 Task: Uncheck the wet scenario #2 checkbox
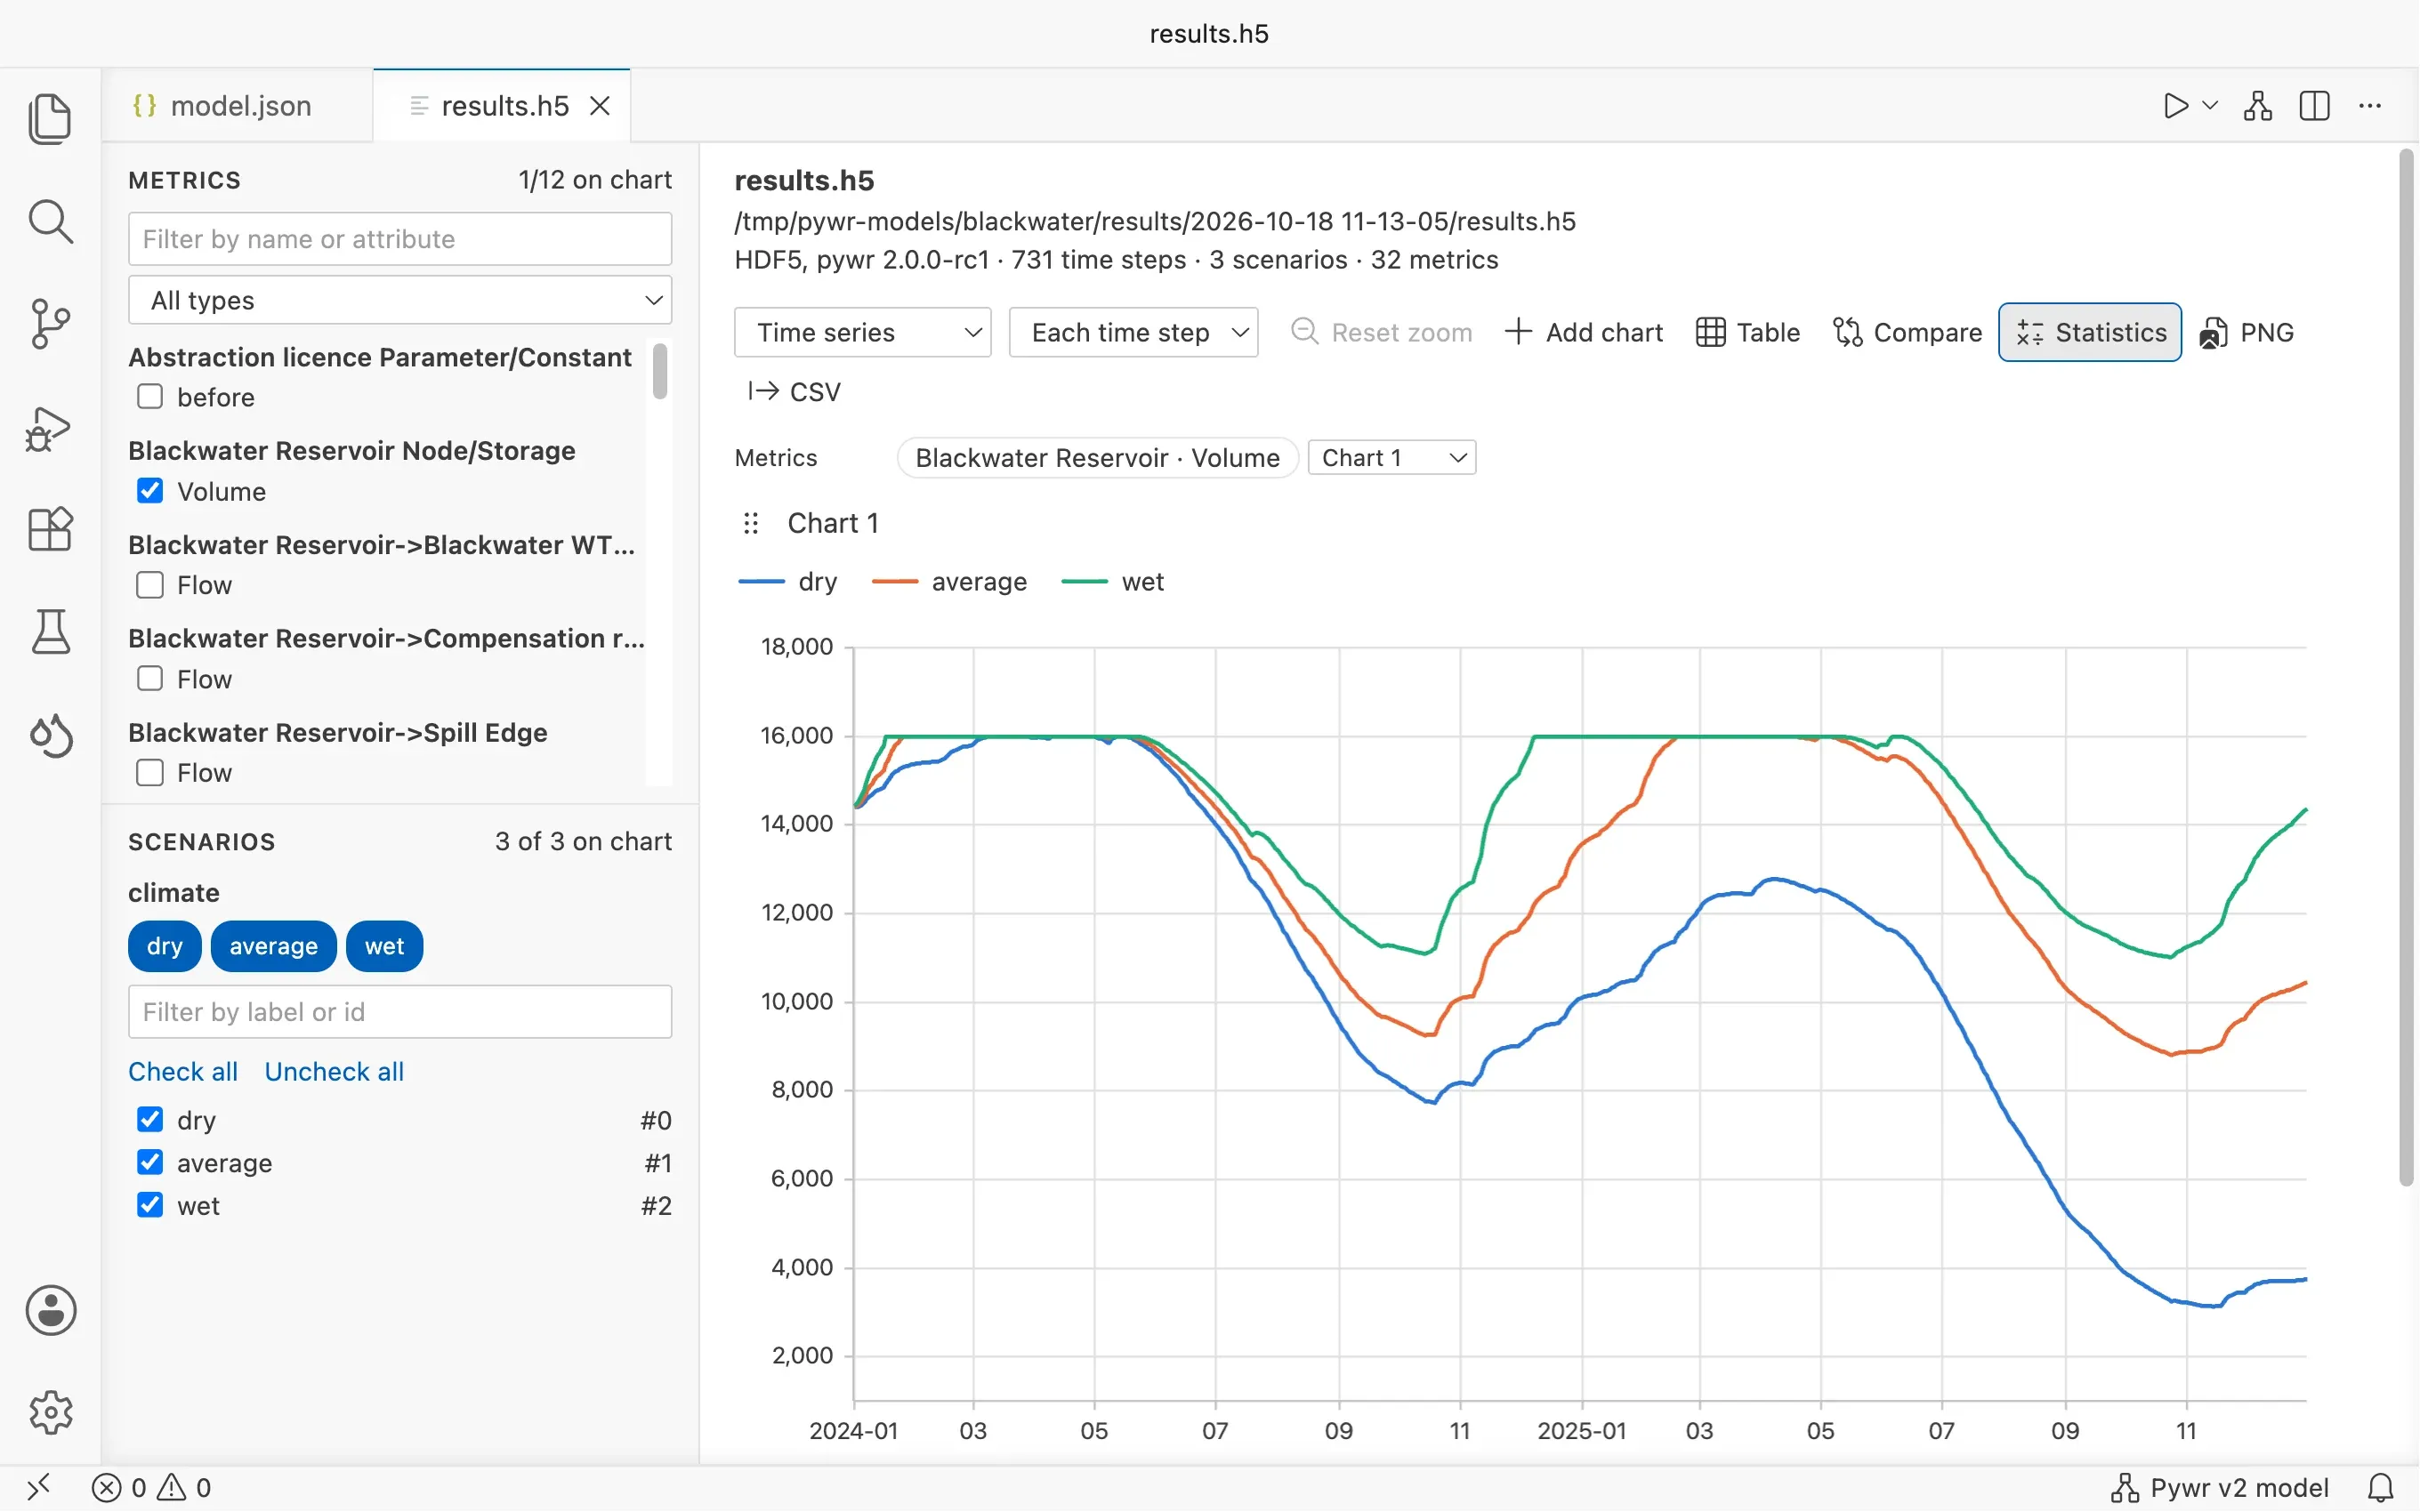[x=150, y=1205]
